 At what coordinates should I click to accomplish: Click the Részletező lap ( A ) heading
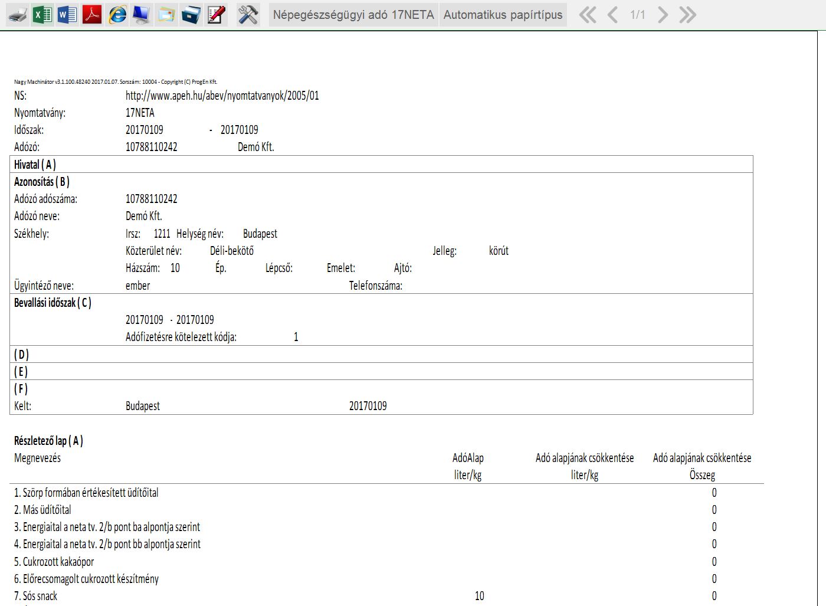click(x=48, y=441)
